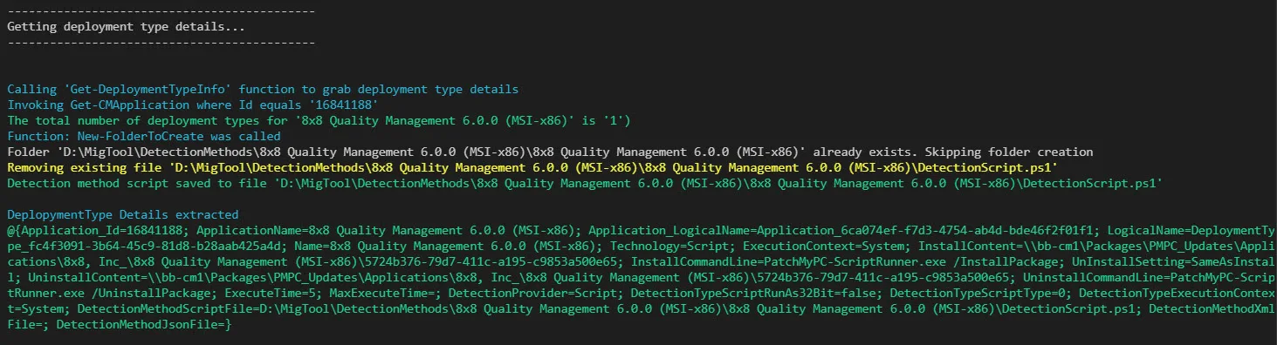Screen dimensions: 1277x345
Task: Click 'Function: New-FolderToCreate was called' line
Action: [144, 137]
